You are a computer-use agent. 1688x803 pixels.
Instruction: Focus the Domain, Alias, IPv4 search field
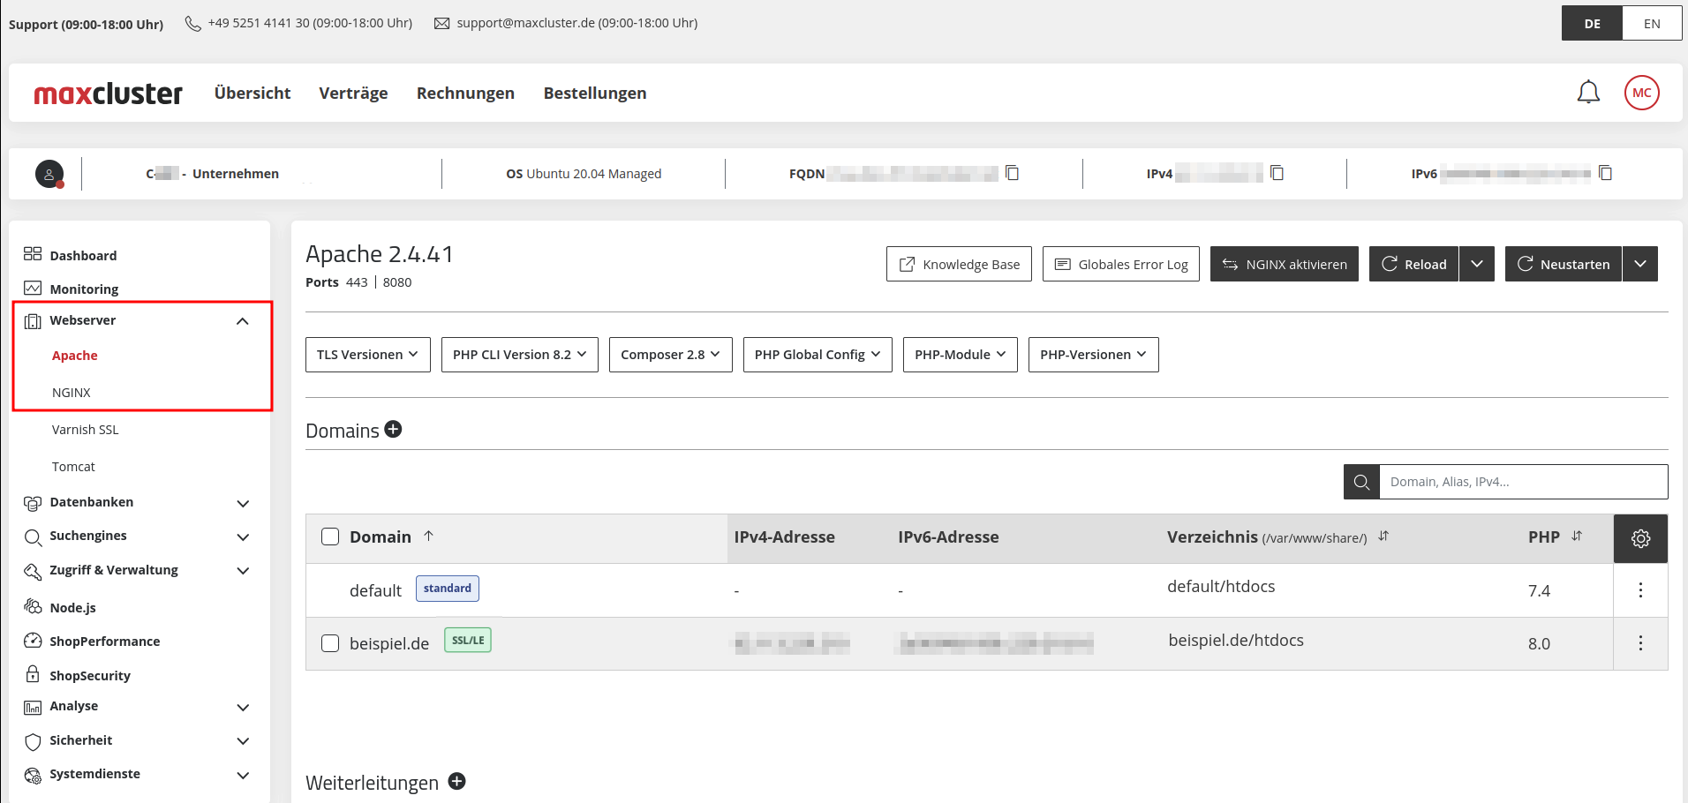coord(1524,482)
